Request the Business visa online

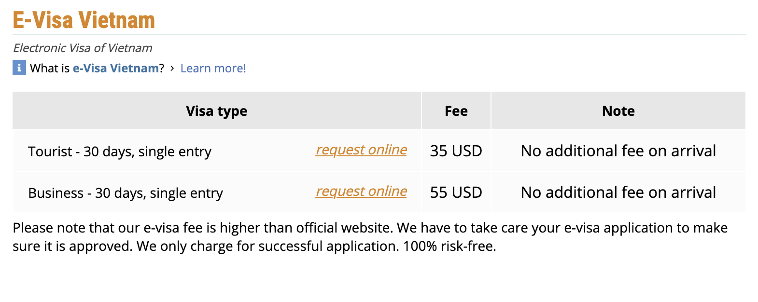pos(361,192)
